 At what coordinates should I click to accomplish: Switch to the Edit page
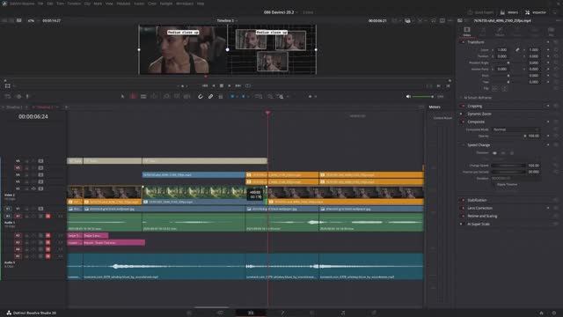pyautogui.click(x=251, y=313)
